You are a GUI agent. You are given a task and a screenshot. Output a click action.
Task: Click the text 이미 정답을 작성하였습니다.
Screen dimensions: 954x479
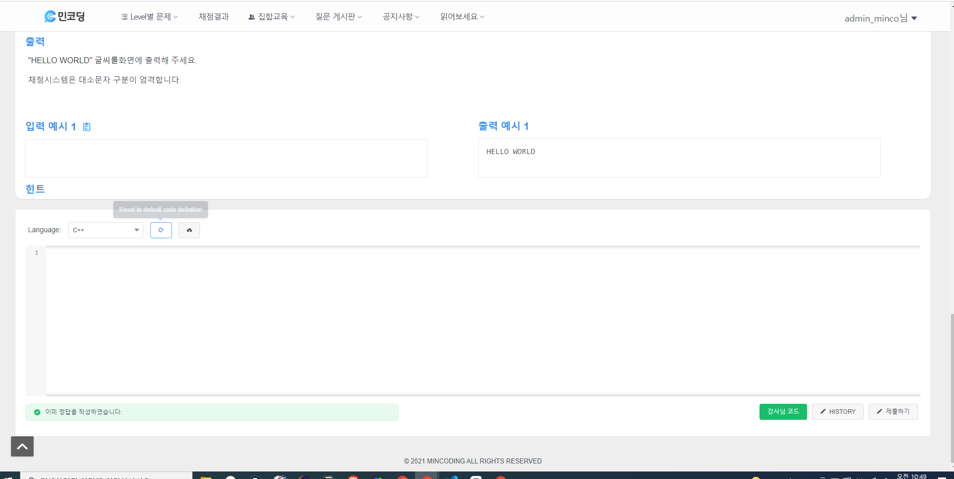(84, 412)
